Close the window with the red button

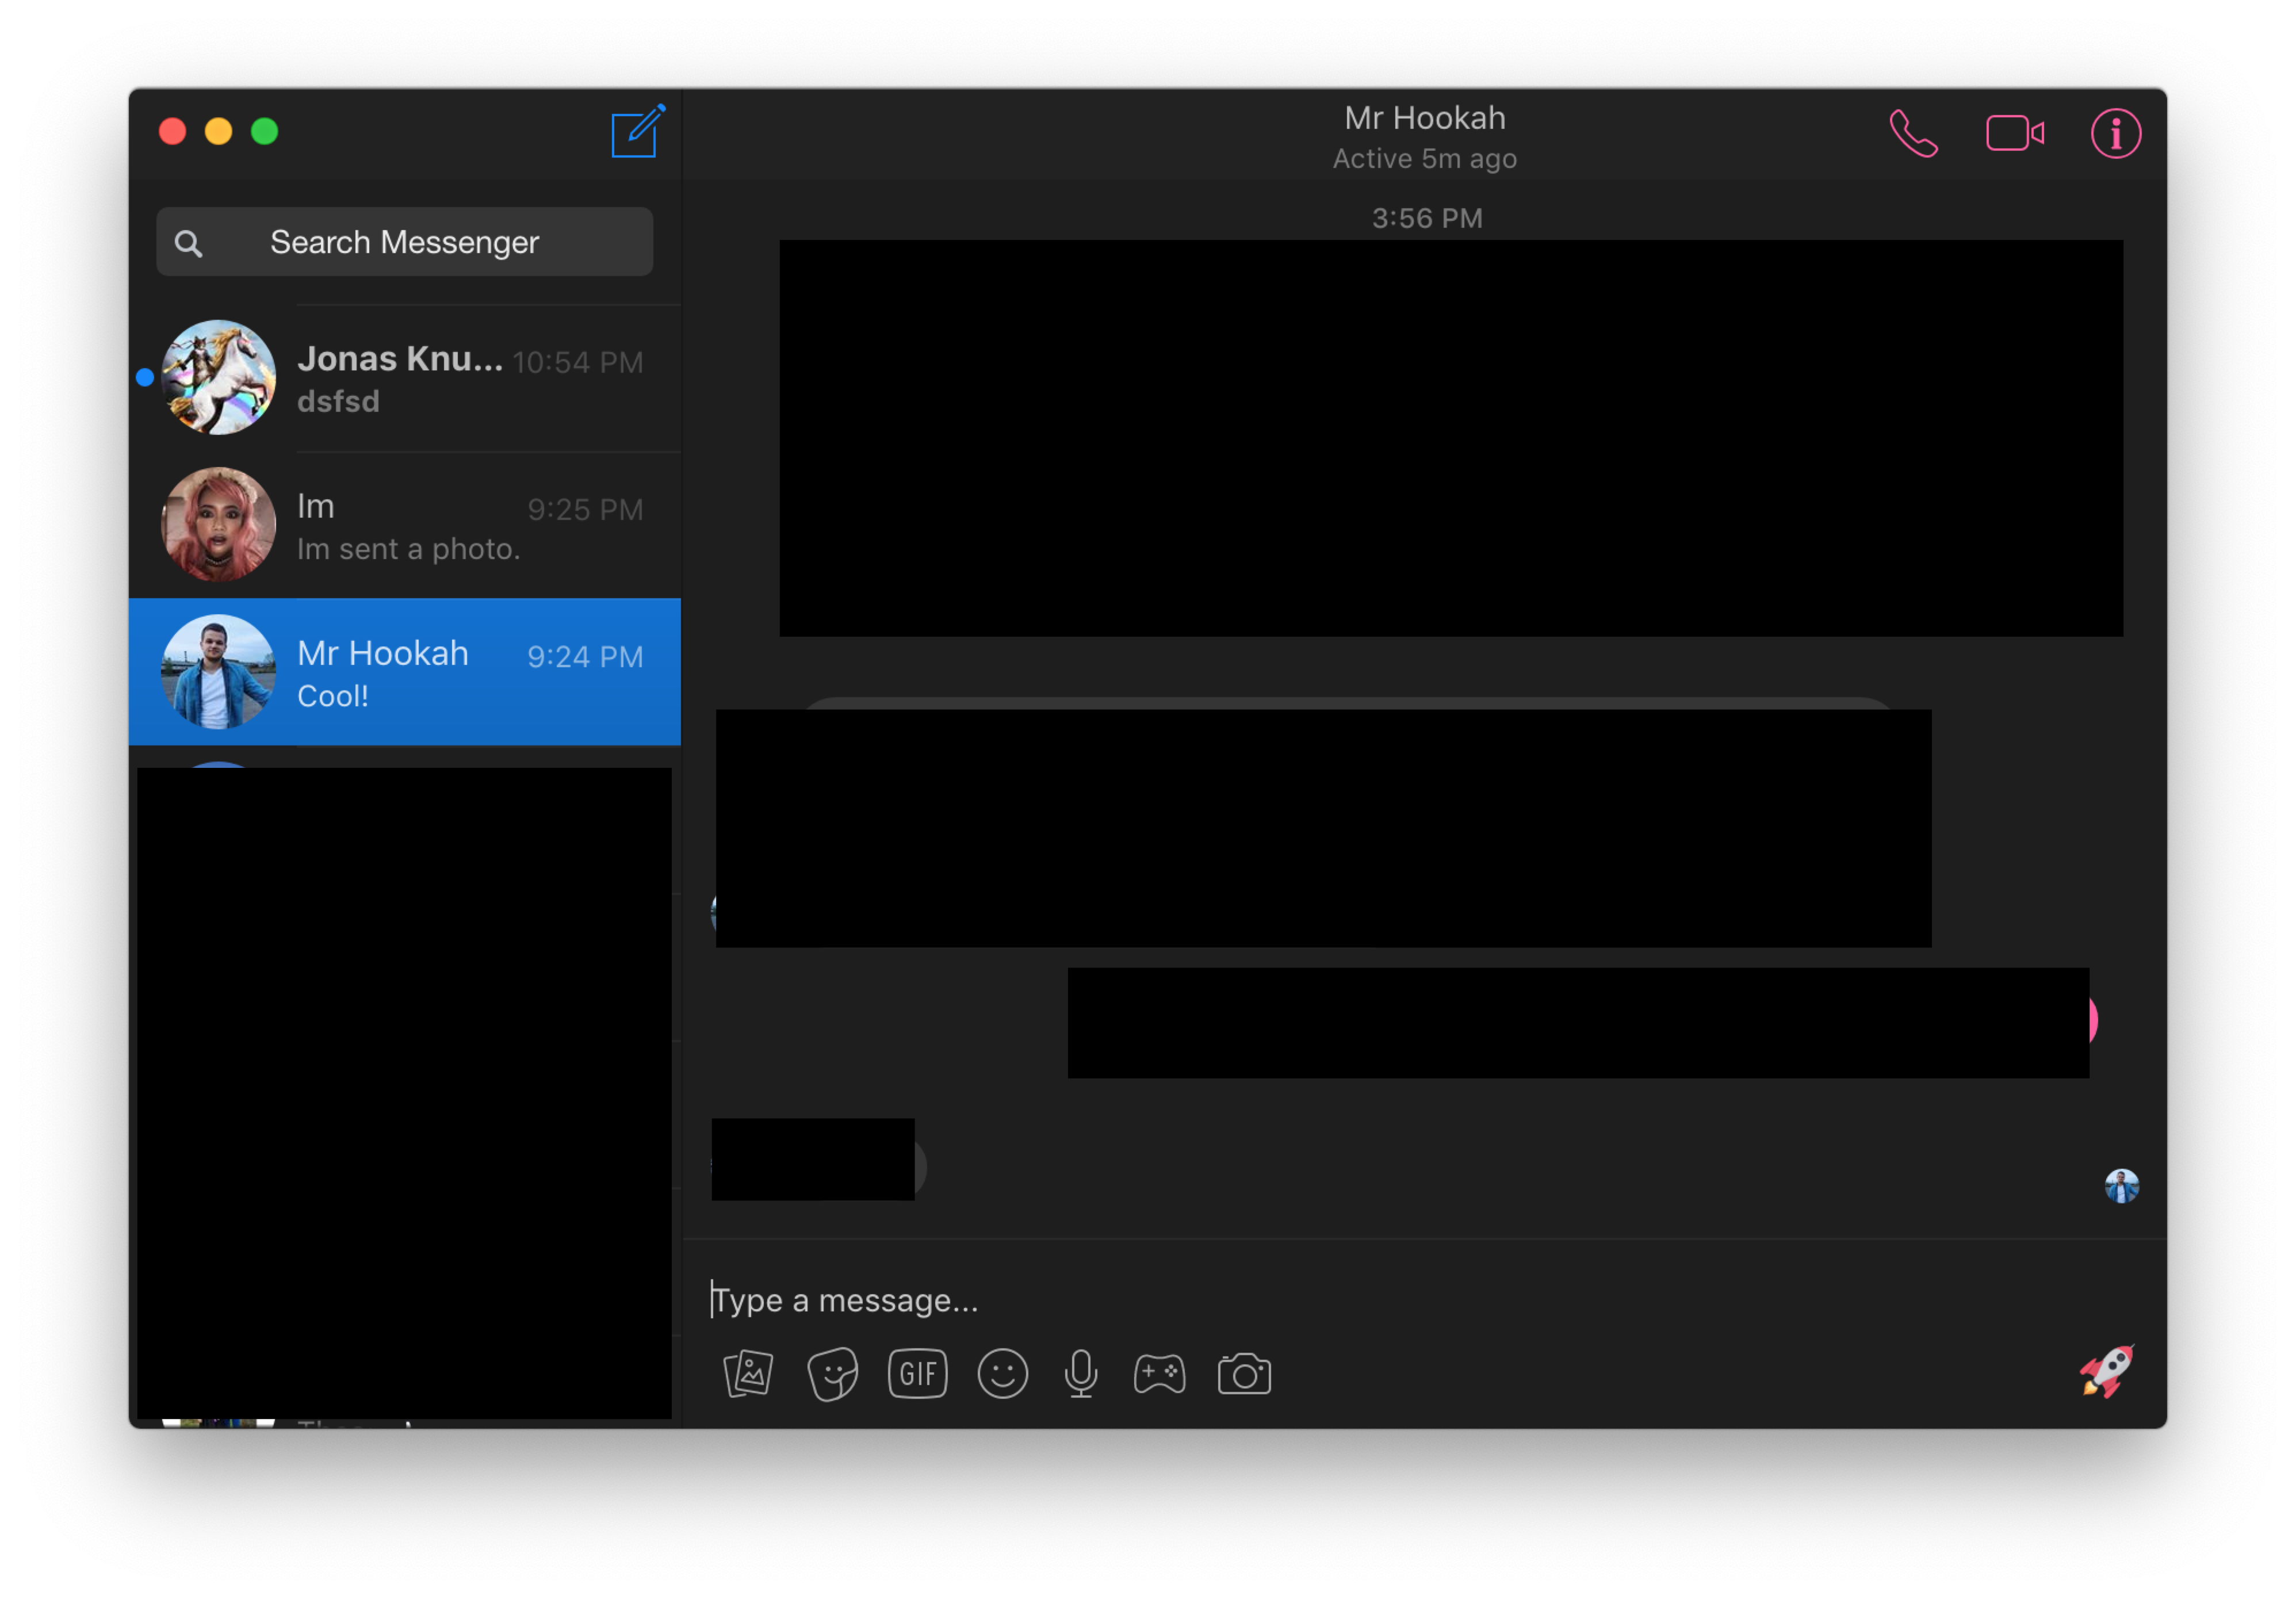coord(172,132)
